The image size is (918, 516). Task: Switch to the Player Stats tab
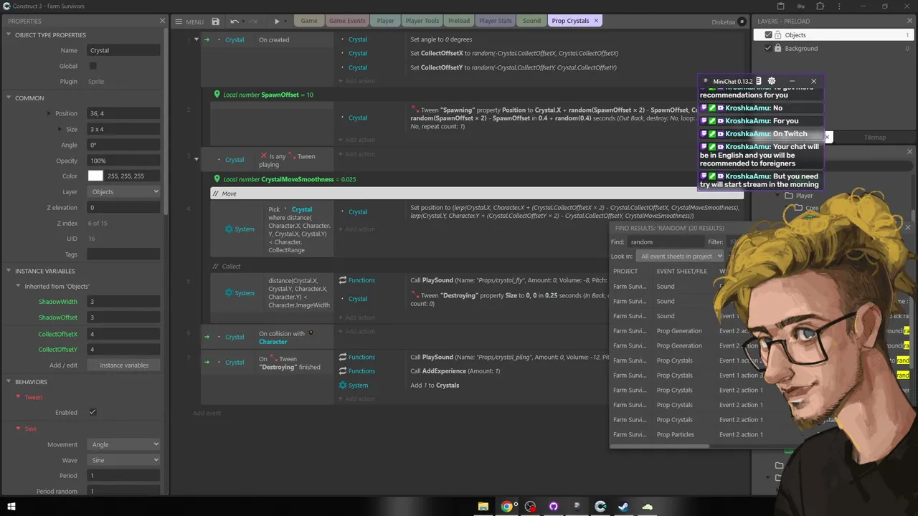496,21
